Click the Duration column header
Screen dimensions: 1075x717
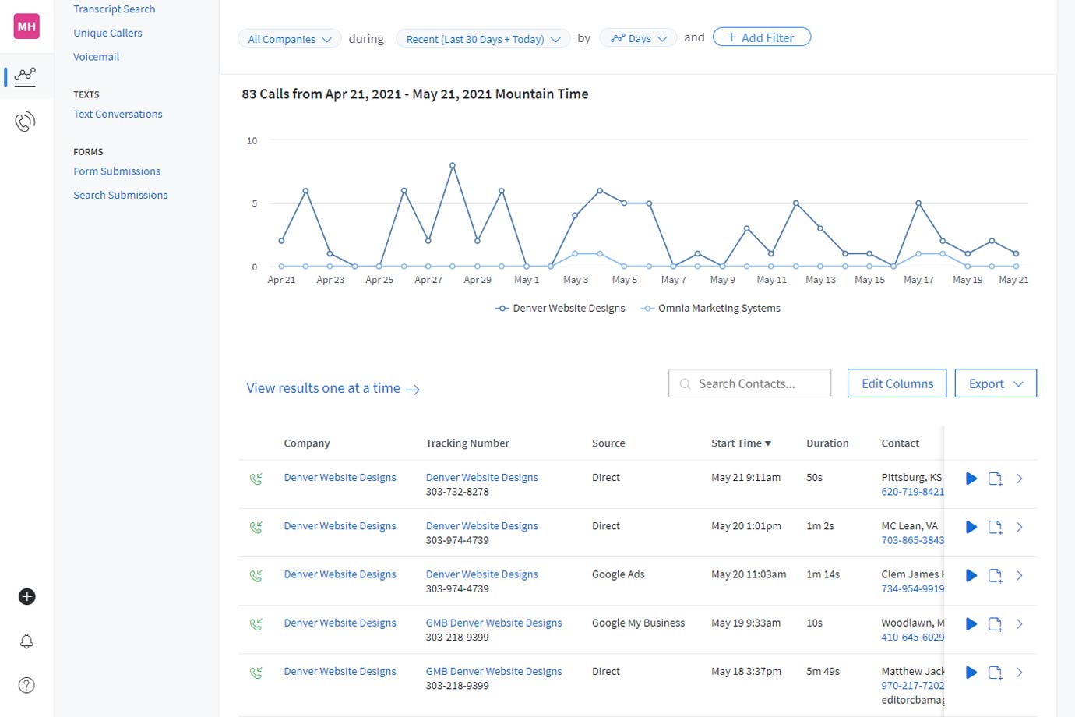(827, 443)
